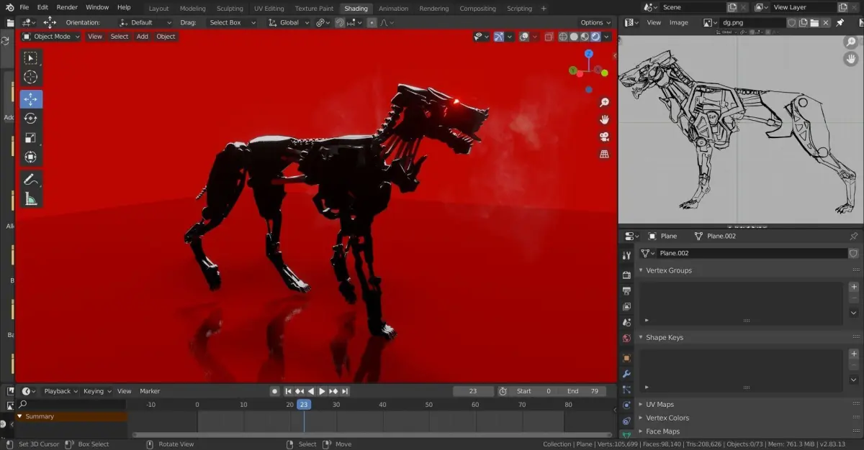Click image editor zoom magnifier icon

850,42
